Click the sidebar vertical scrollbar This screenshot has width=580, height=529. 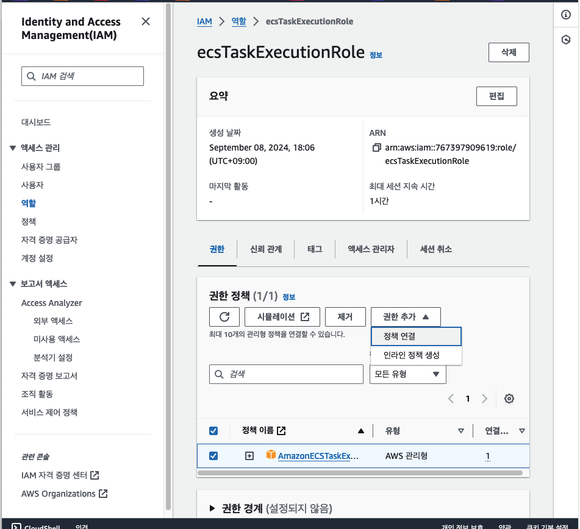coord(168,257)
